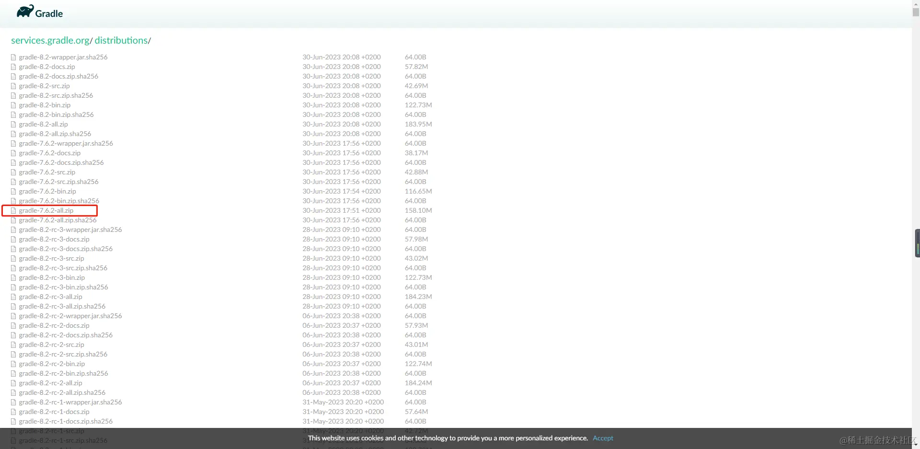
Task: Open gradle-7.6.2-src.zip.sha256 link
Action: (x=59, y=182)
